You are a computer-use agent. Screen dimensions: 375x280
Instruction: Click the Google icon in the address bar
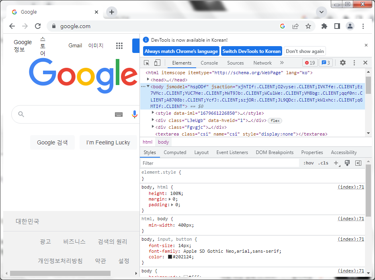click(283, 26)
